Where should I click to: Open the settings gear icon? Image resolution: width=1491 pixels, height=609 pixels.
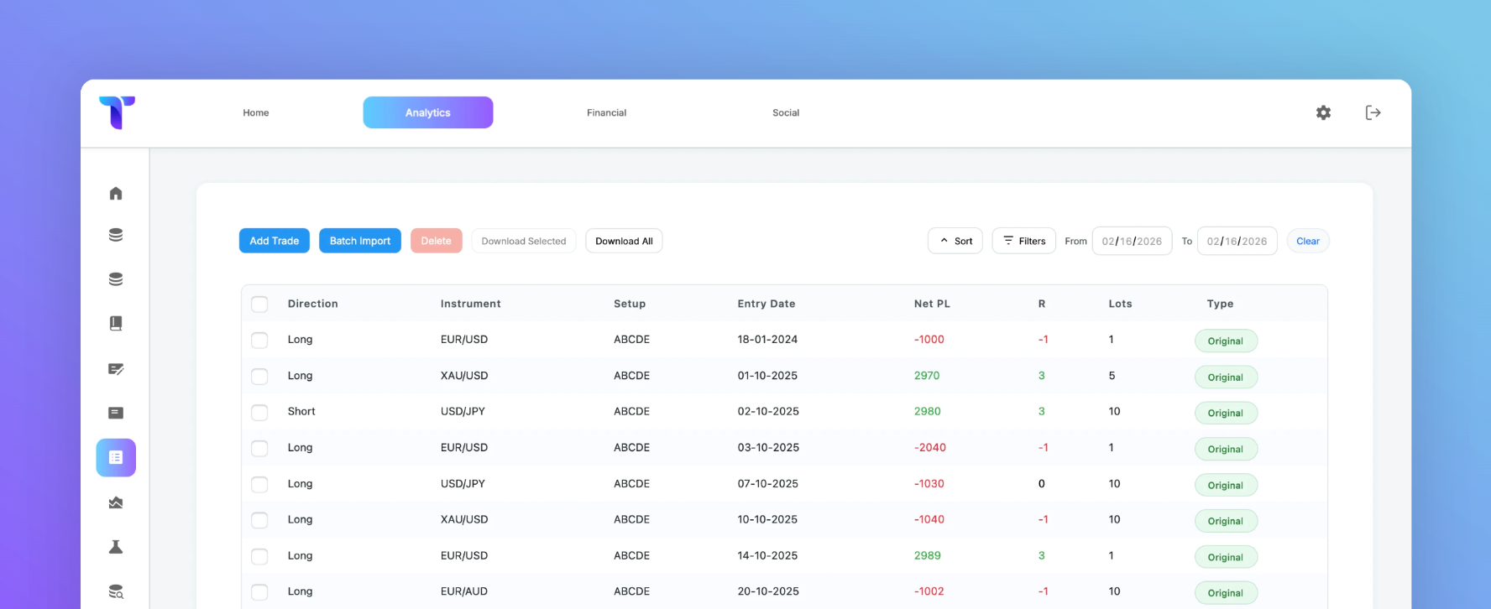tap(1323, 112)
